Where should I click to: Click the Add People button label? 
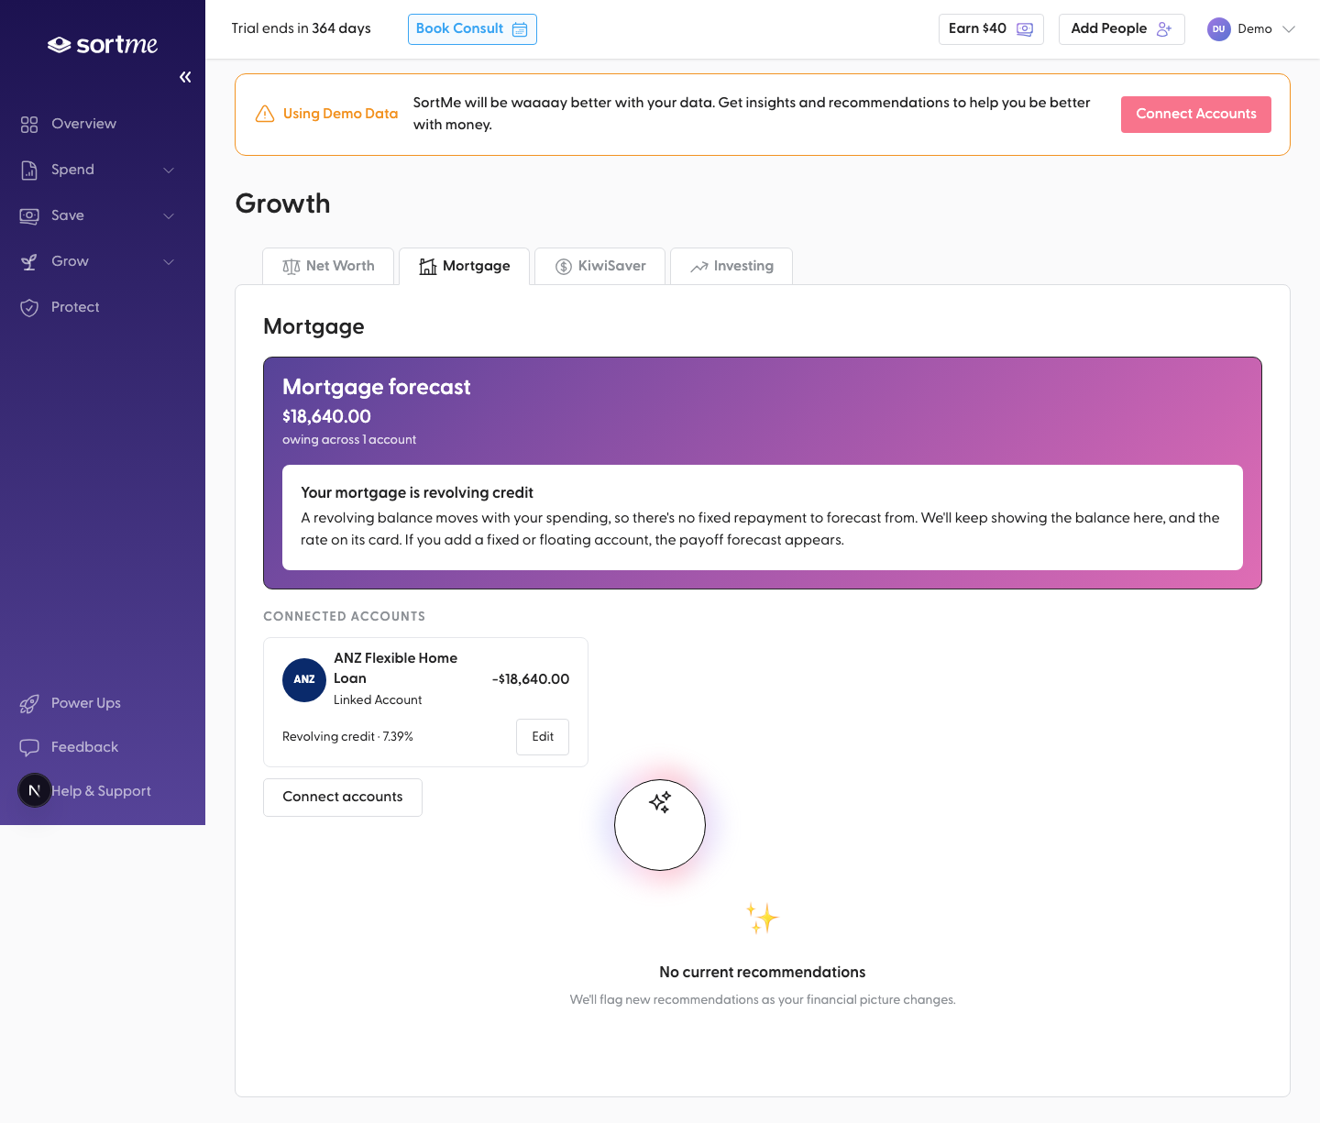coord(1109,28)
